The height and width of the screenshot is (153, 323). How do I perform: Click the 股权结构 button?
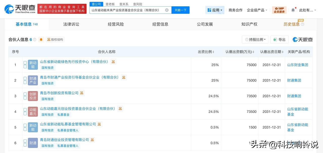click(x=55, y=40)
